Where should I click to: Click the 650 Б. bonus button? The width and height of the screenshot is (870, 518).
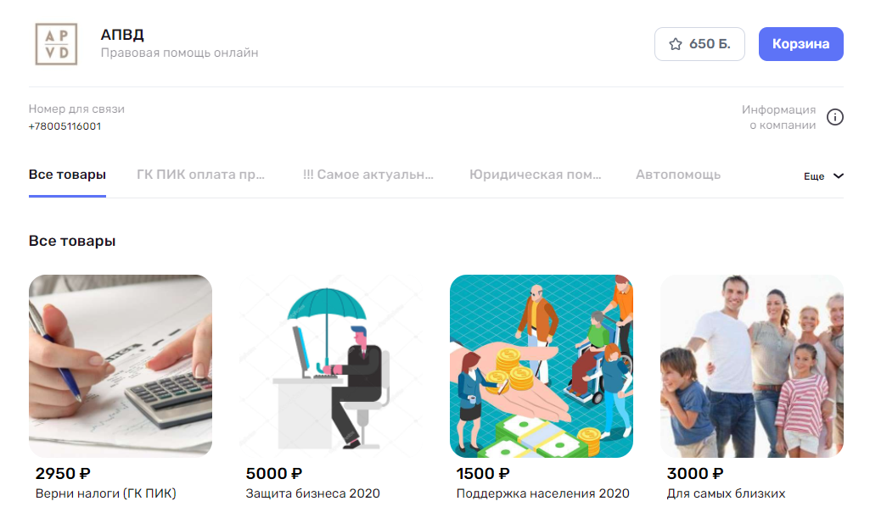[699, 44]
